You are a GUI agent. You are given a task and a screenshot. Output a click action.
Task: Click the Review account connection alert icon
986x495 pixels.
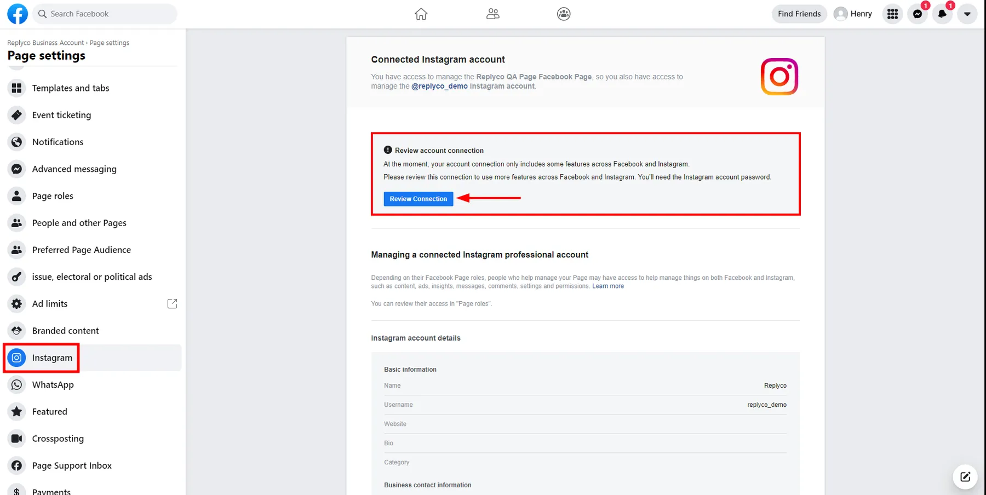(x=388, y=150)
